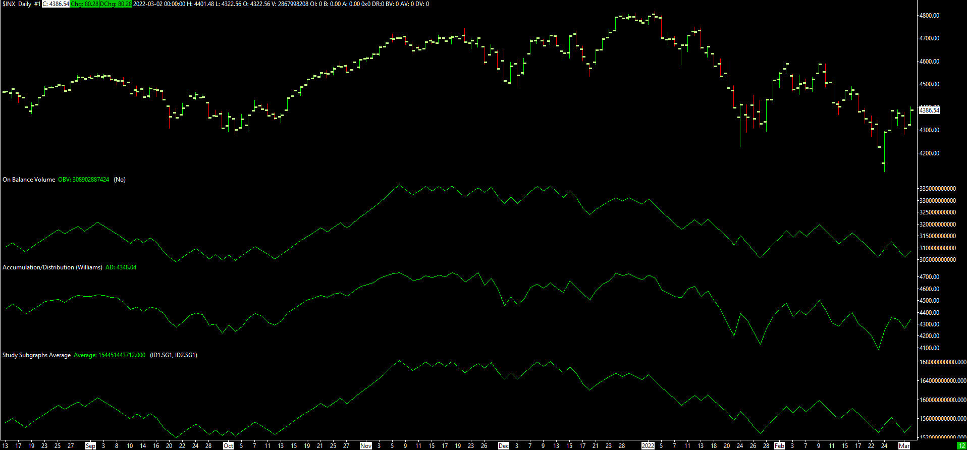Click the Mar month marker on date axis
Image resolution: width=967 pixels, height=450 pixels.
[904, 446]
